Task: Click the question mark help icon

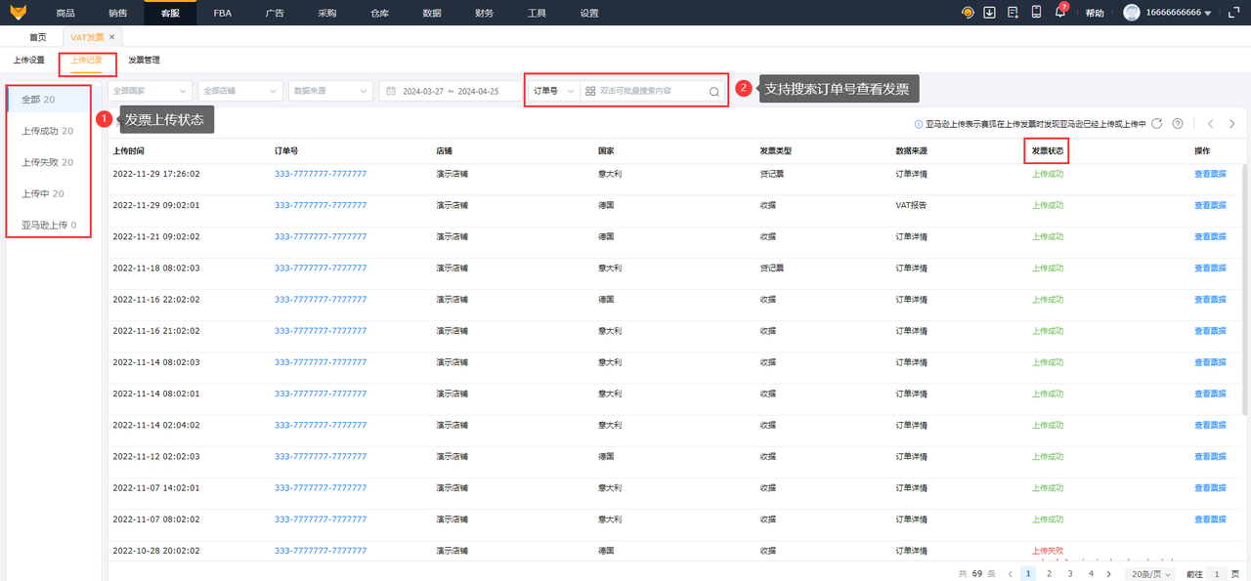Action: pos(1178,124)
